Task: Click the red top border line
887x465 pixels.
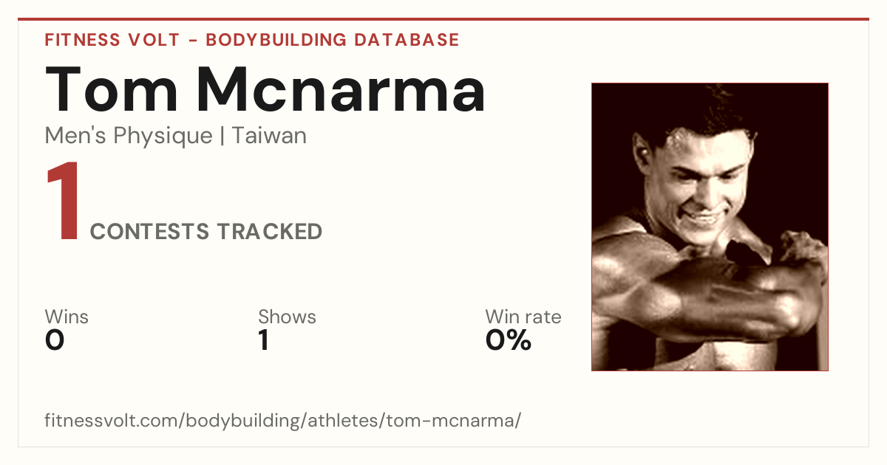Action: [443, 19]
